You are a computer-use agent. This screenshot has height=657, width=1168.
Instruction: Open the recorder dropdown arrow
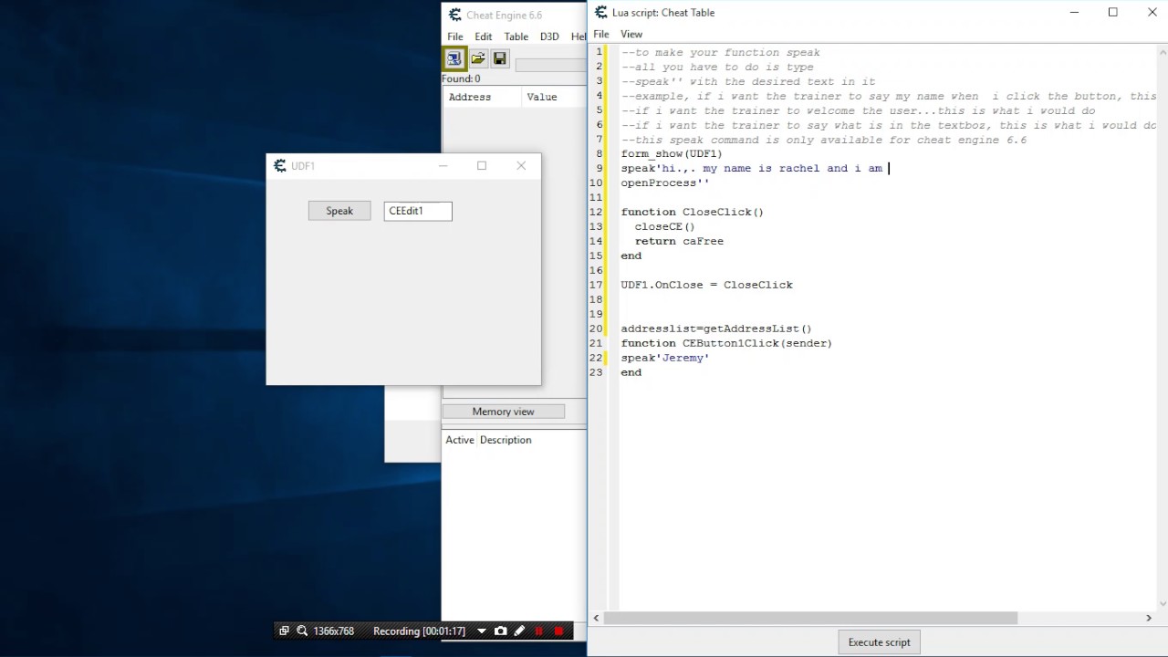point(482,631)
